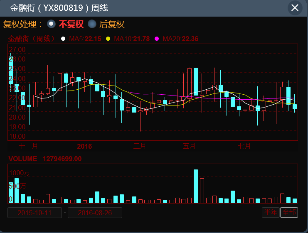Click the 十一月 time axis label
This screenshot has width=308, height=233.
pyautogui.click(x=29, y=146)
